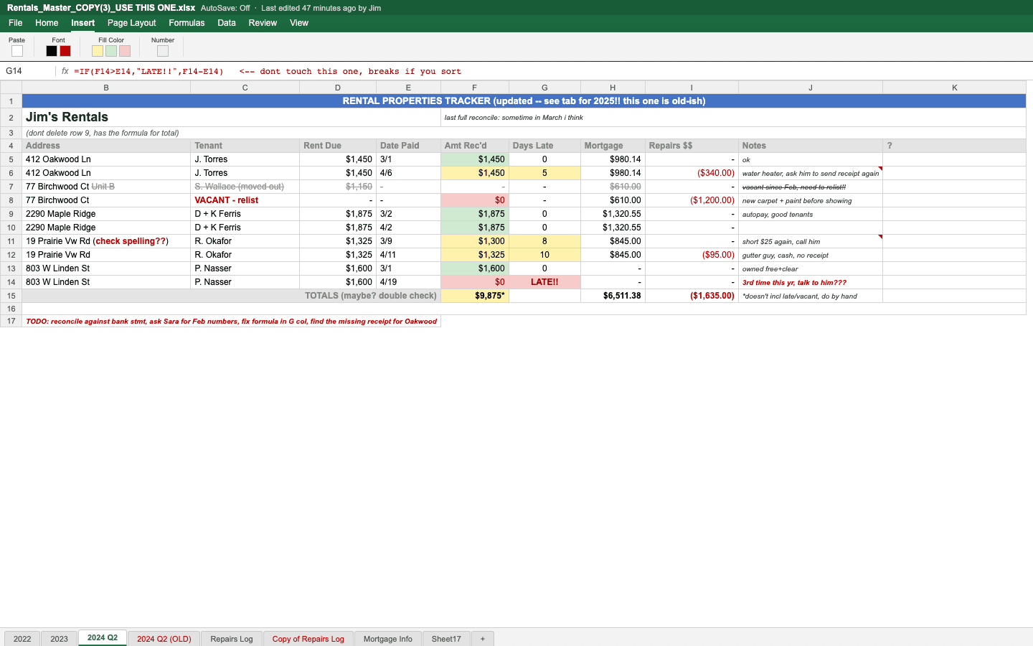Add a new sheet with plus button
1033x646 pixels.
coord(483,639)
